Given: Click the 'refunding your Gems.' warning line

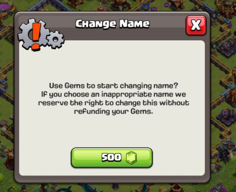Looking at the screenshot, I should pos(114,112).
